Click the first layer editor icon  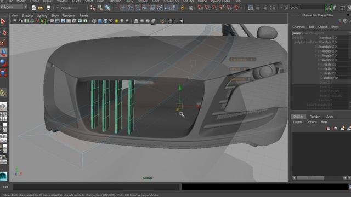click(x=328, y=129)
